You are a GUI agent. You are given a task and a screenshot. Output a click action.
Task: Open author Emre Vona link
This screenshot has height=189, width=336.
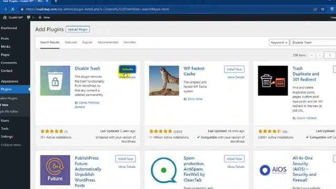pos(195,99)
